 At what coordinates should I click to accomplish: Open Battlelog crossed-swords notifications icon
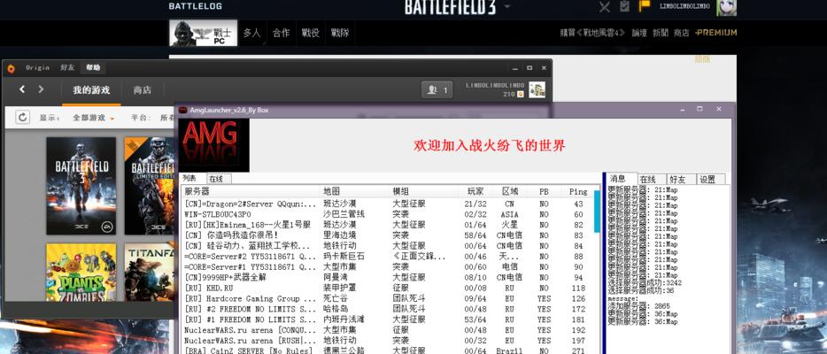click(605, 7)
